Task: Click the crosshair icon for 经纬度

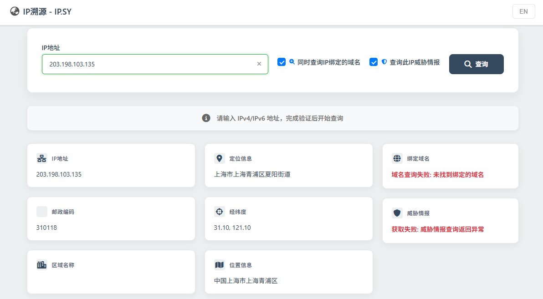Action: pos(219,212)
